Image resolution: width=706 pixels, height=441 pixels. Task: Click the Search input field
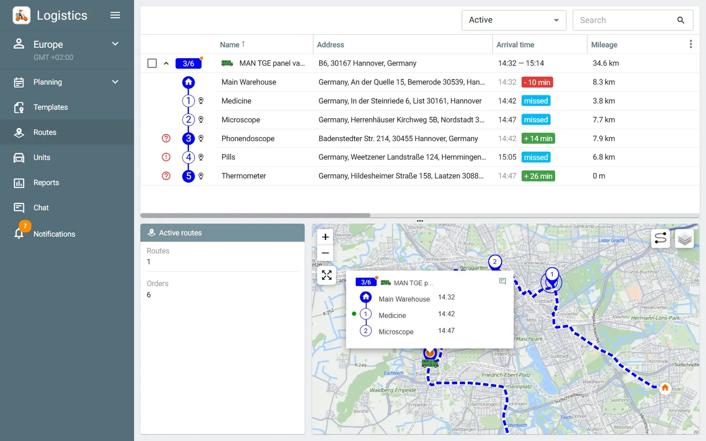[625, 20]
